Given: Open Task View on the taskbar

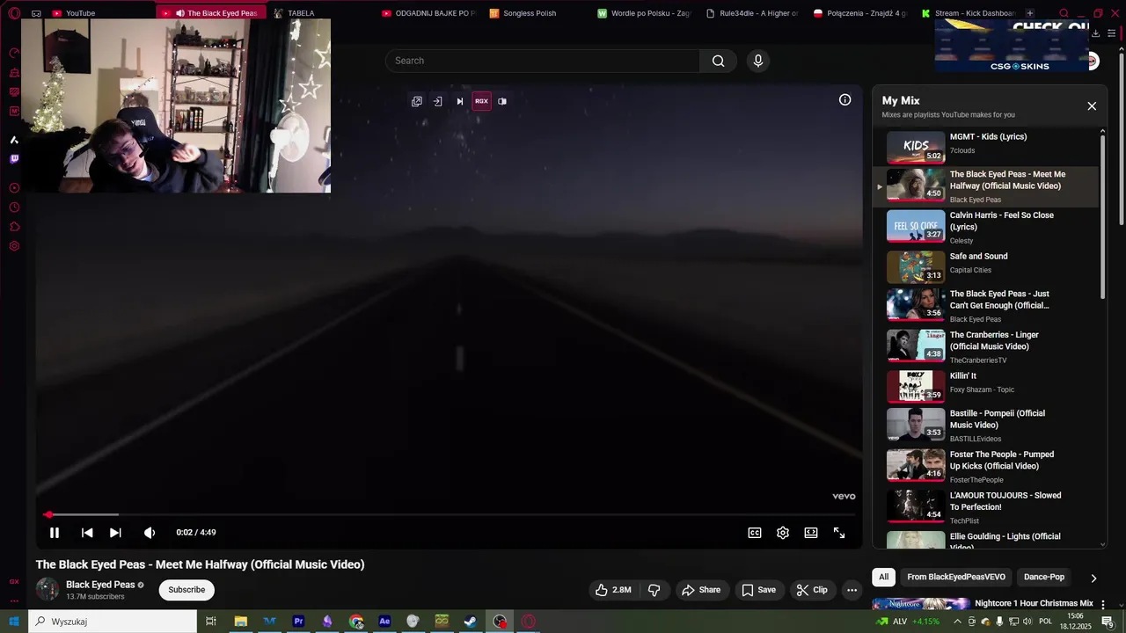Looking at the screenshot, I should click(211, 622).
